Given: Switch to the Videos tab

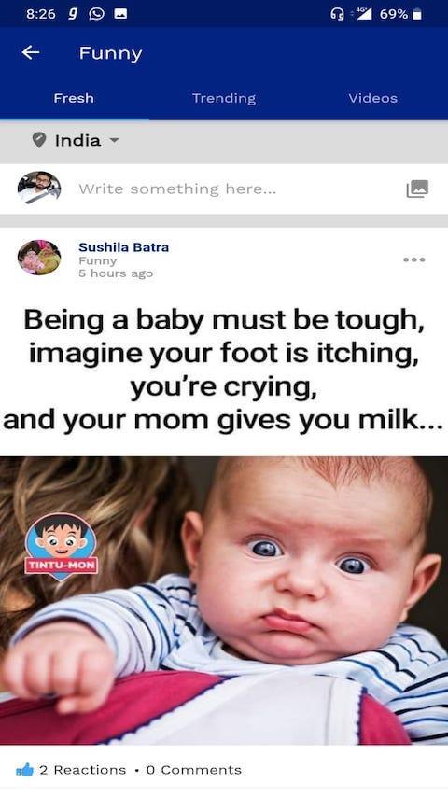Looking at the screenshot, I should click(x=372, y=98).
